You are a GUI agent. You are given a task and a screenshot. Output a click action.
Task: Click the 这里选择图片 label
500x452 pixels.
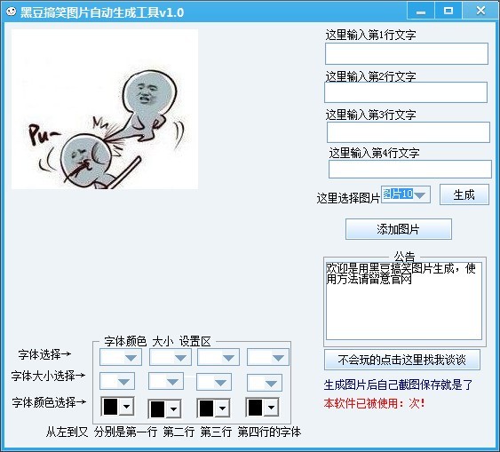click(348, 198)
